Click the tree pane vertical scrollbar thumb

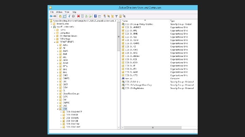coord(119,37)
